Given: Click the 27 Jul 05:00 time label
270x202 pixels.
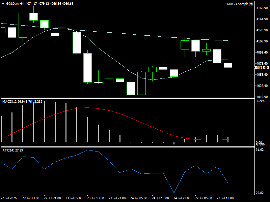Looking at the screenshot, I should 204,198.
